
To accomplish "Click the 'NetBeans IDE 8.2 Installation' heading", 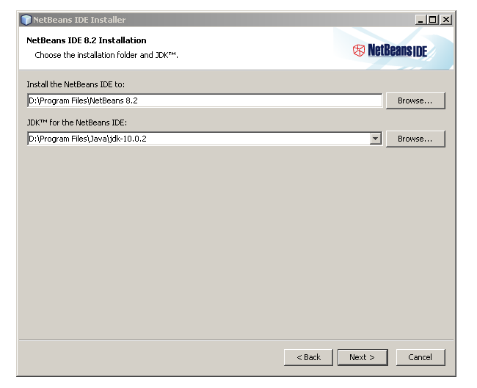I will pyautogui.click(x=87, y=40).
